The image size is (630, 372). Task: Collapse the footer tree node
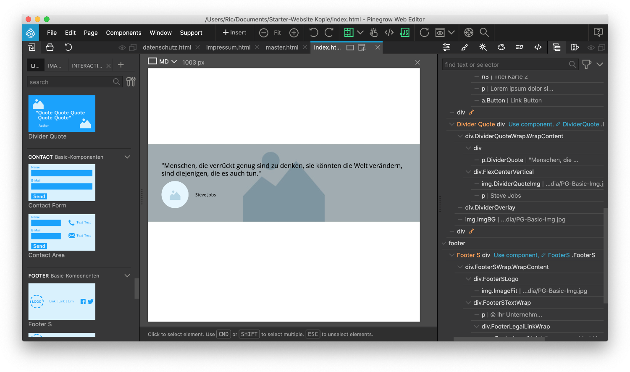[x=444, y=243]
